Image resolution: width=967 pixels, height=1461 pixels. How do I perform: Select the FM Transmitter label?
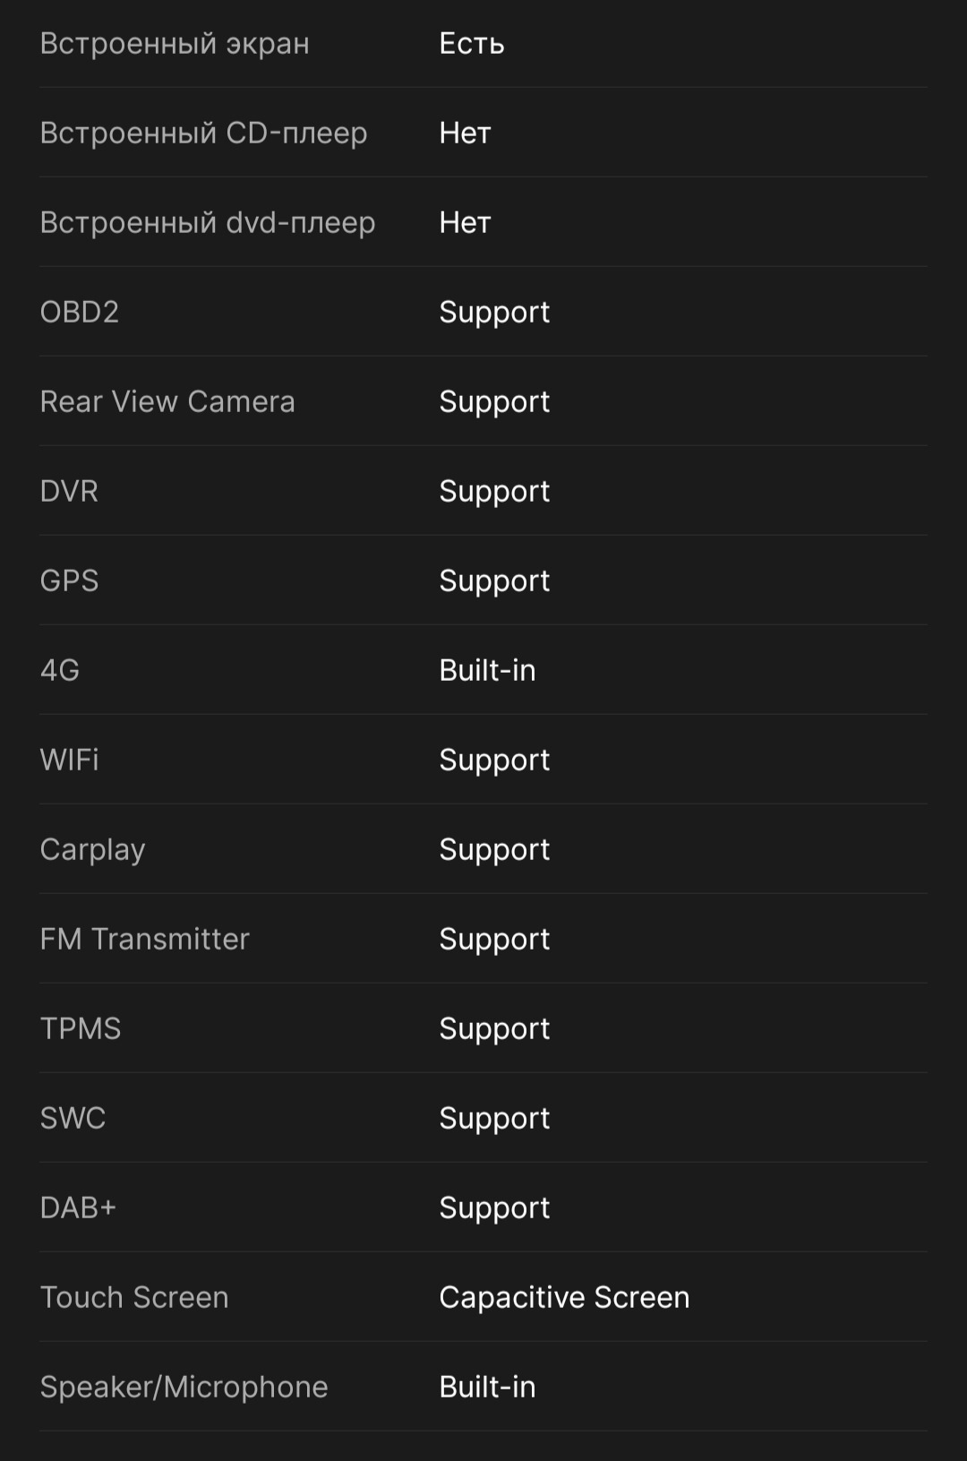coord(145,939)
